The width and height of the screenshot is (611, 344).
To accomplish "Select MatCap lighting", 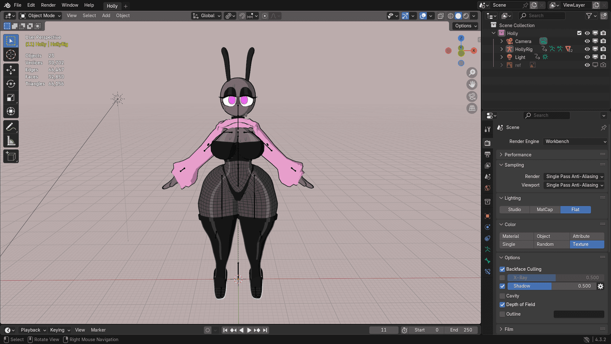I will pyautogui.click(x=545, y=210).
